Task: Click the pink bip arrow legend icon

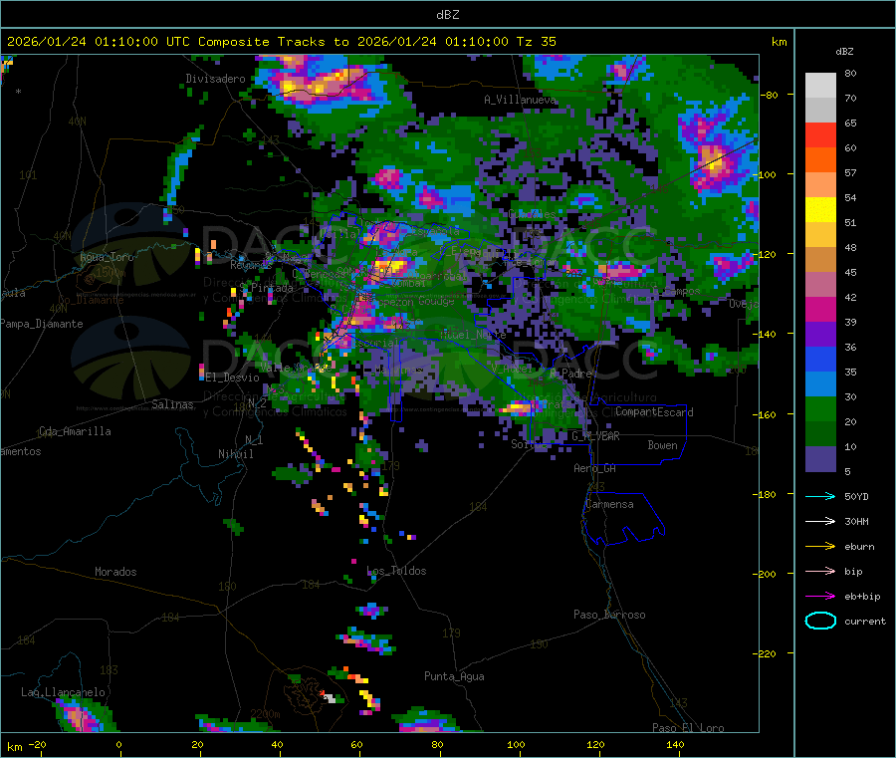Action: coord(820,571)
